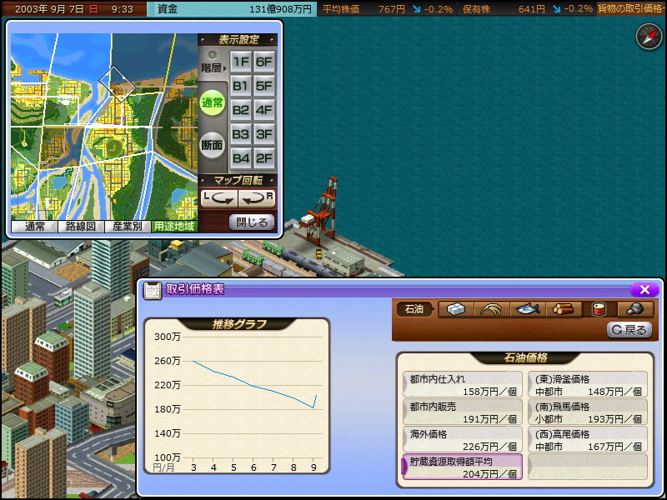Image resolution: width=667 pixels, height=500 pixels.
Task: Click the 推移グラフ price trend chart
Action: tap(237, 397)
